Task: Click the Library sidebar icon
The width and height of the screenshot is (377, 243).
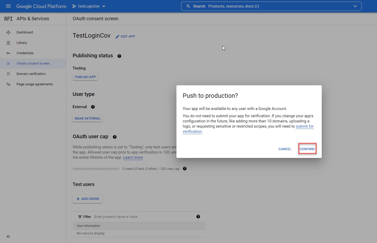Action: point(8,43)
